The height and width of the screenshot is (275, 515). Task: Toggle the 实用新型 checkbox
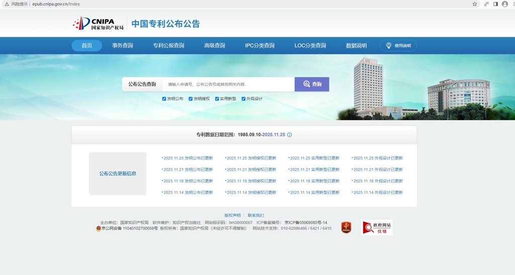click(x=217, y=99)
